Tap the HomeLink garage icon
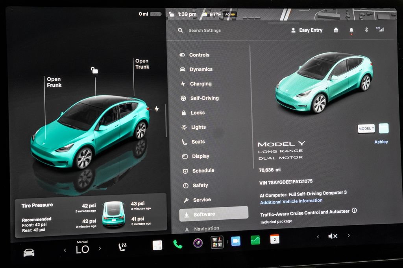403x268 pixels. (336, 30)
